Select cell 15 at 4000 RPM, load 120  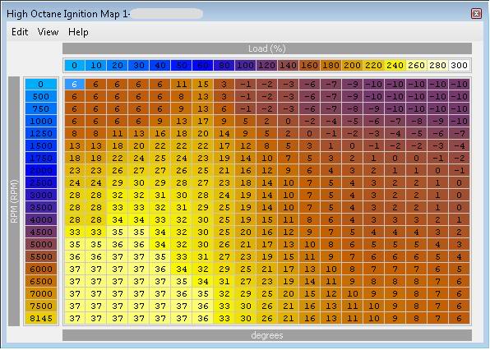[267, 220]
